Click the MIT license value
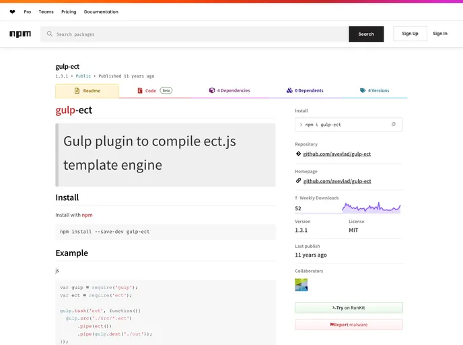The image size is (463, 345). [x=353, y=230]
